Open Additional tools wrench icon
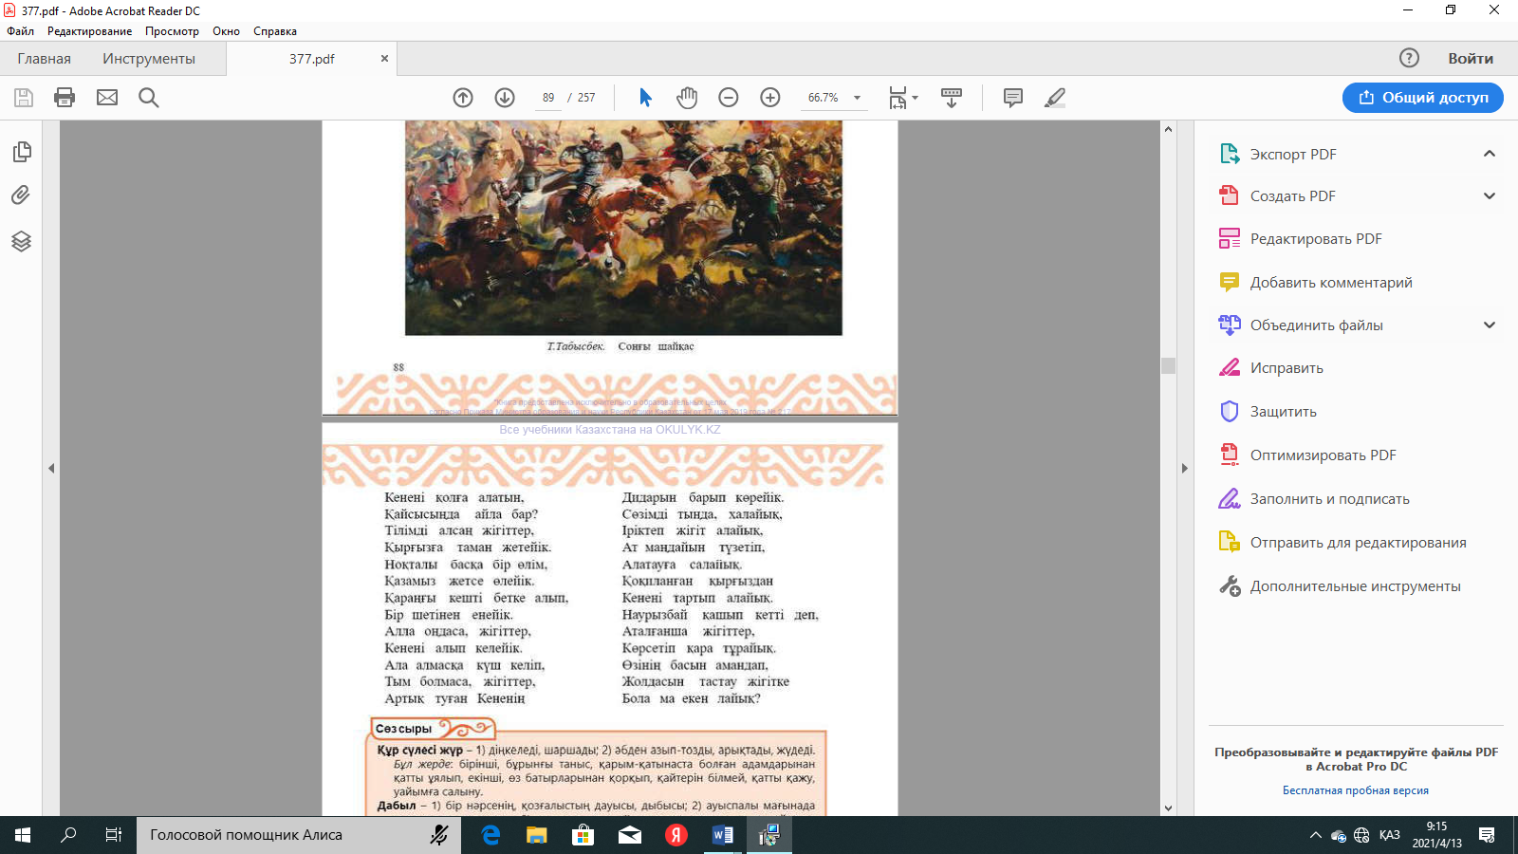1518x854 pixels. (x=1230, y=586)
